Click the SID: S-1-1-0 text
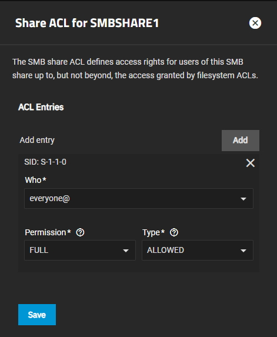This screenshot has width=277, height=337. pos(45,162)
